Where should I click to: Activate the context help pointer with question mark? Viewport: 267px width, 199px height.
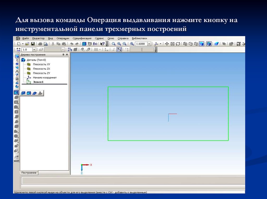point(102,44)
